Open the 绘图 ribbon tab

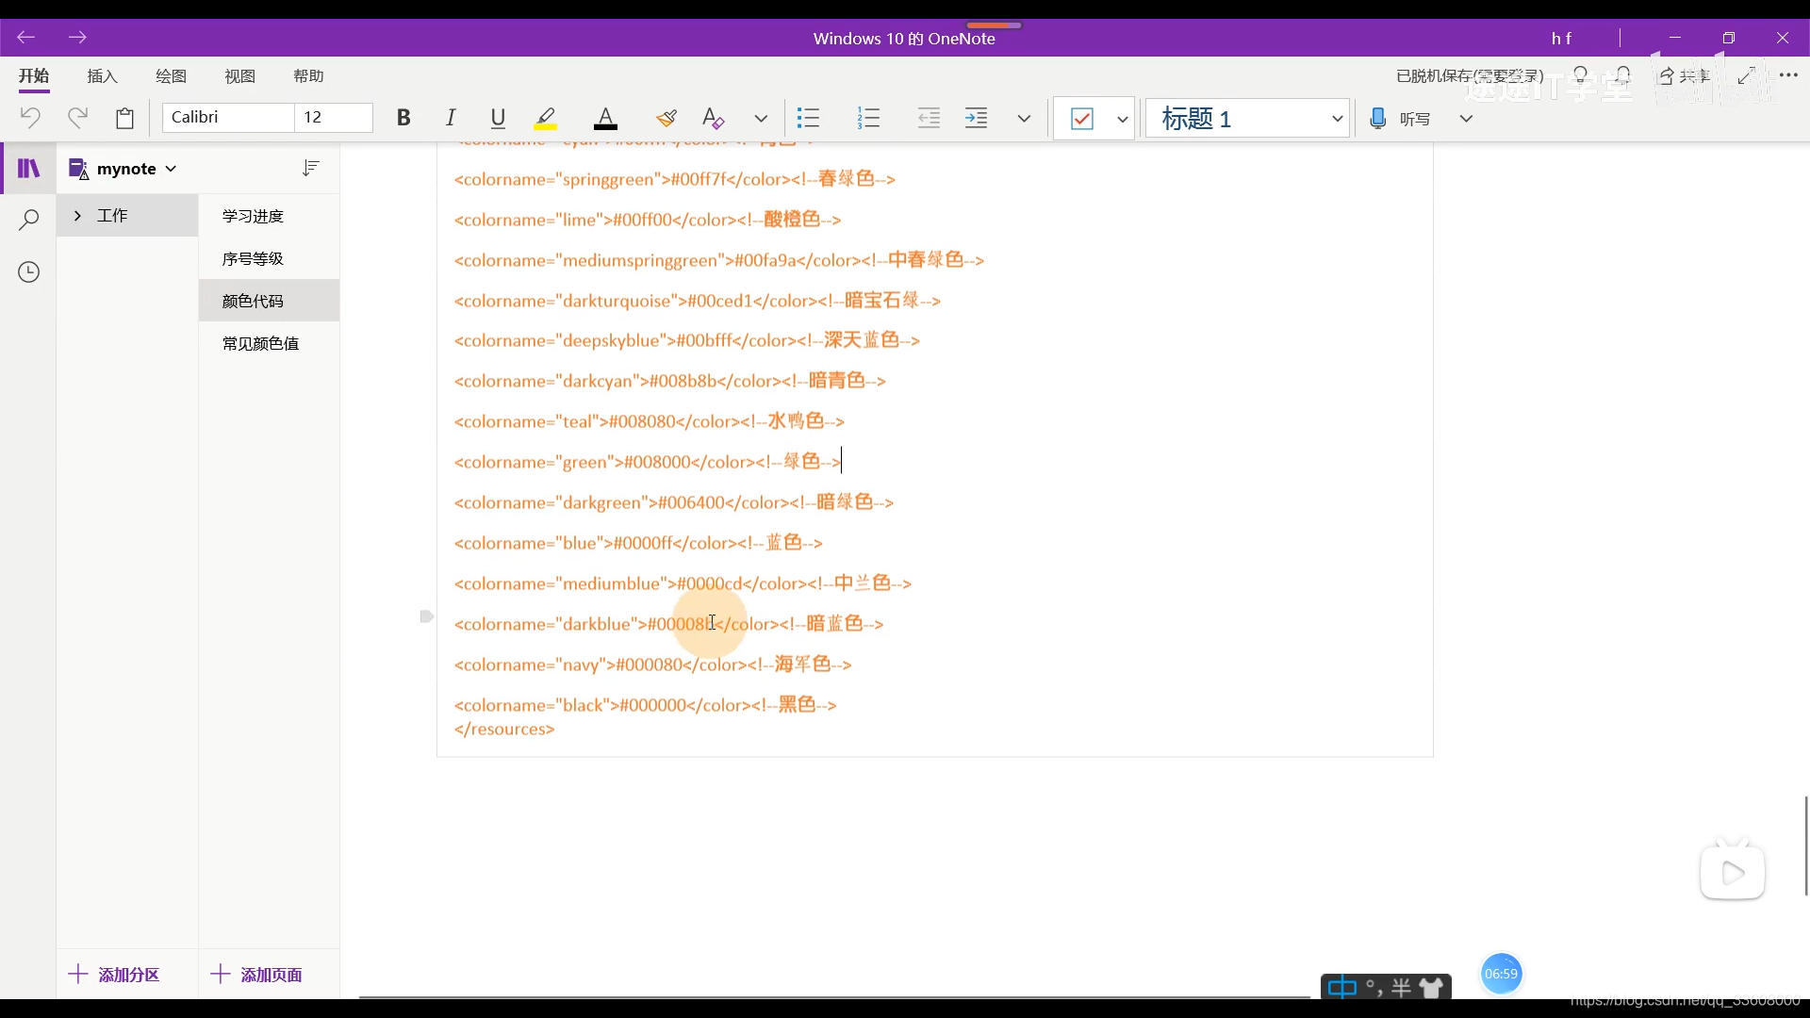pos(171,76)
